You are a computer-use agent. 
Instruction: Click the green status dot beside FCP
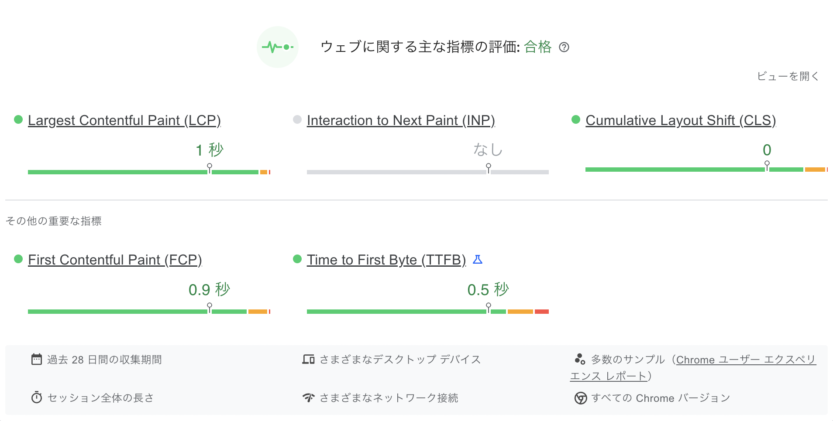tap(18, 259)
